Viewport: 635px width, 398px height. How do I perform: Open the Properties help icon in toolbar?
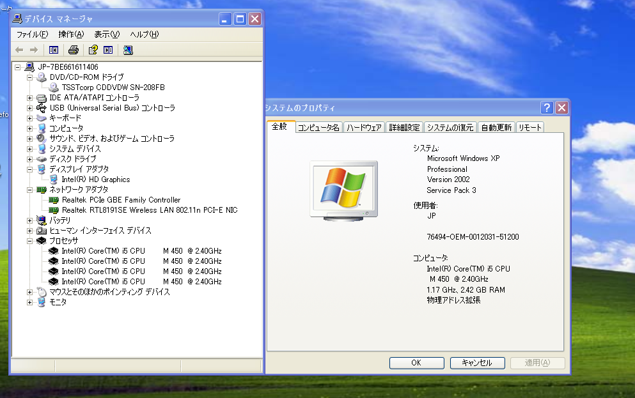(93, 50)
